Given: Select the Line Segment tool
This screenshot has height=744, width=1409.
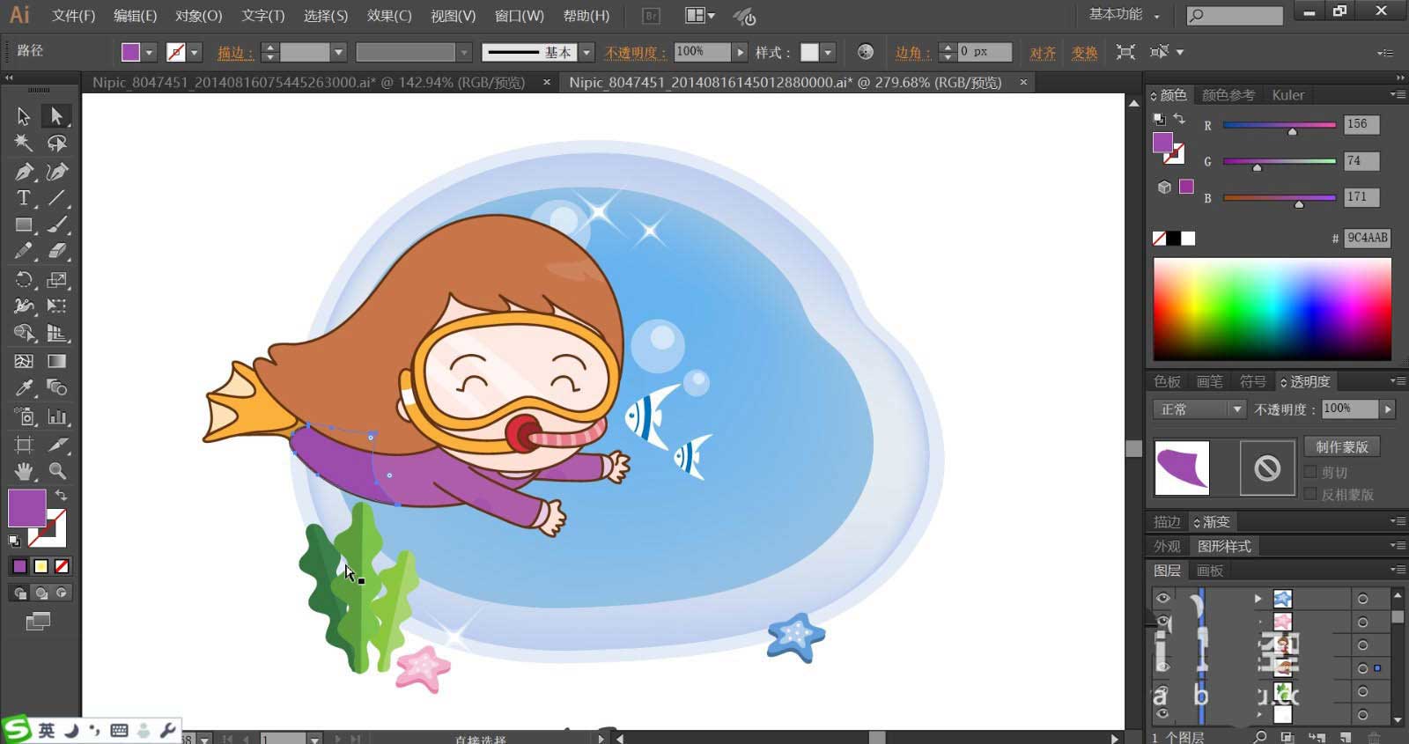Looking at the screenshot, I should 56,198.
